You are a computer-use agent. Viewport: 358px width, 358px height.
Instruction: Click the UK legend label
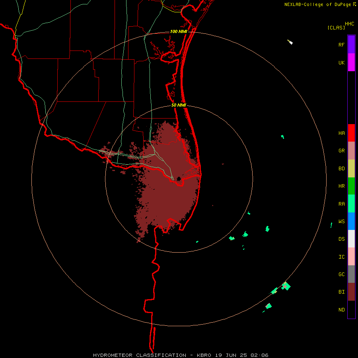341,62
